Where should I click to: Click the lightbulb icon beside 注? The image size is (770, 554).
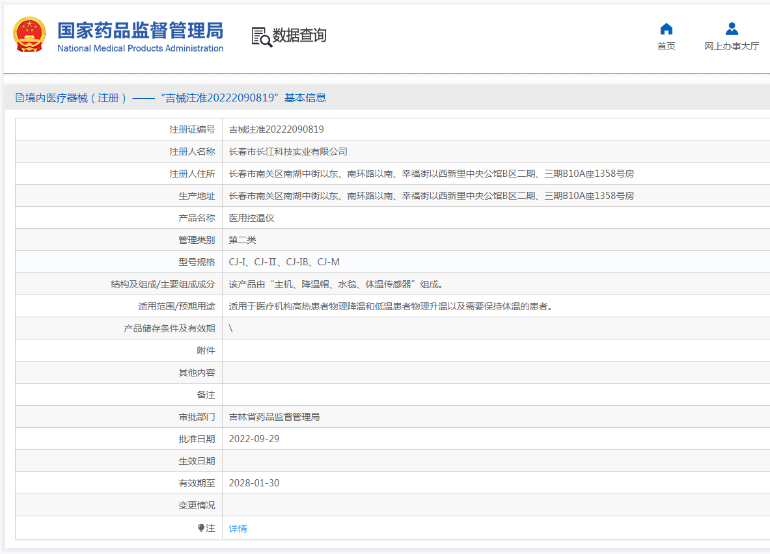201,528
